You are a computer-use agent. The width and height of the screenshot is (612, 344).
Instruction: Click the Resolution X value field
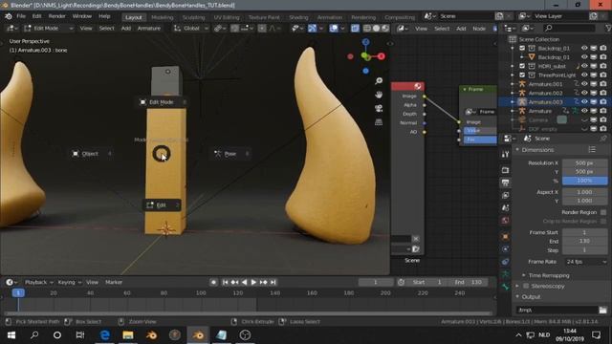(584, 163)
